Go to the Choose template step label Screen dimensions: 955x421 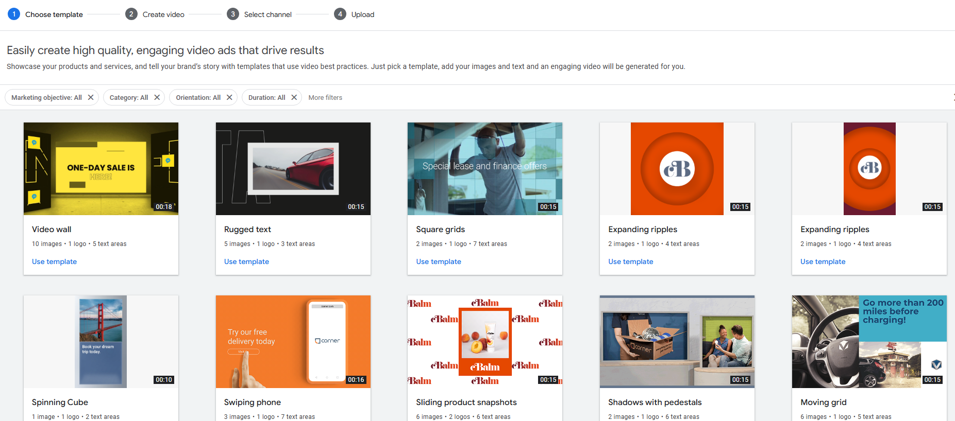pyautogui.click(x=54, y=14)
